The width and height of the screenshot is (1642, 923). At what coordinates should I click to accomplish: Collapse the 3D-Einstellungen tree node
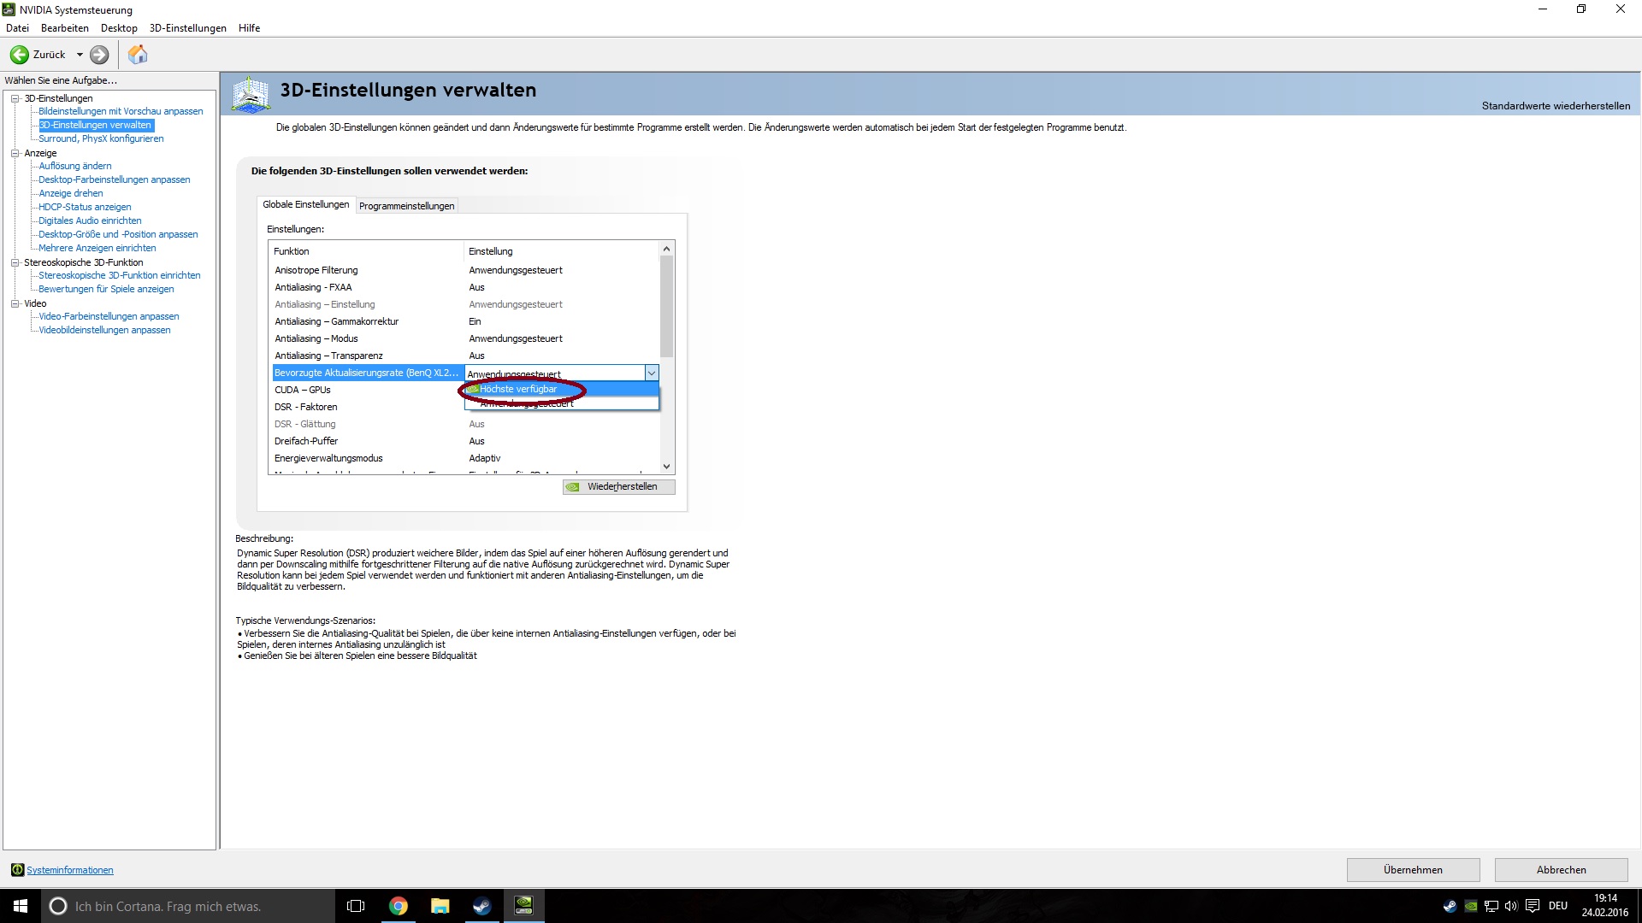click(15, 98)
